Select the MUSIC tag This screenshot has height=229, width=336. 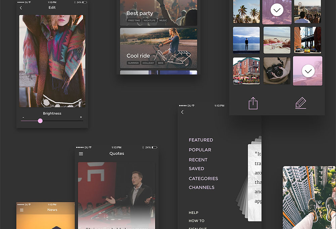(x=163, y=21)
